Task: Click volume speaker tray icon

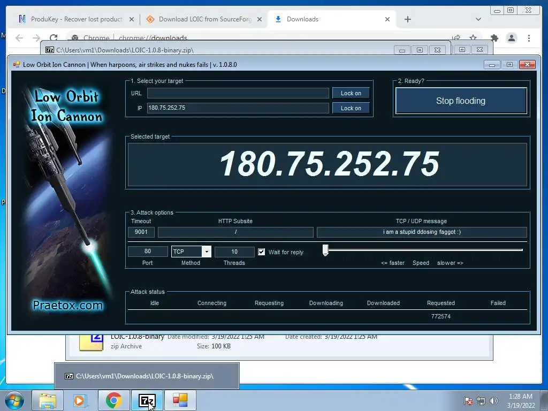Action: [x=494, y=401]
